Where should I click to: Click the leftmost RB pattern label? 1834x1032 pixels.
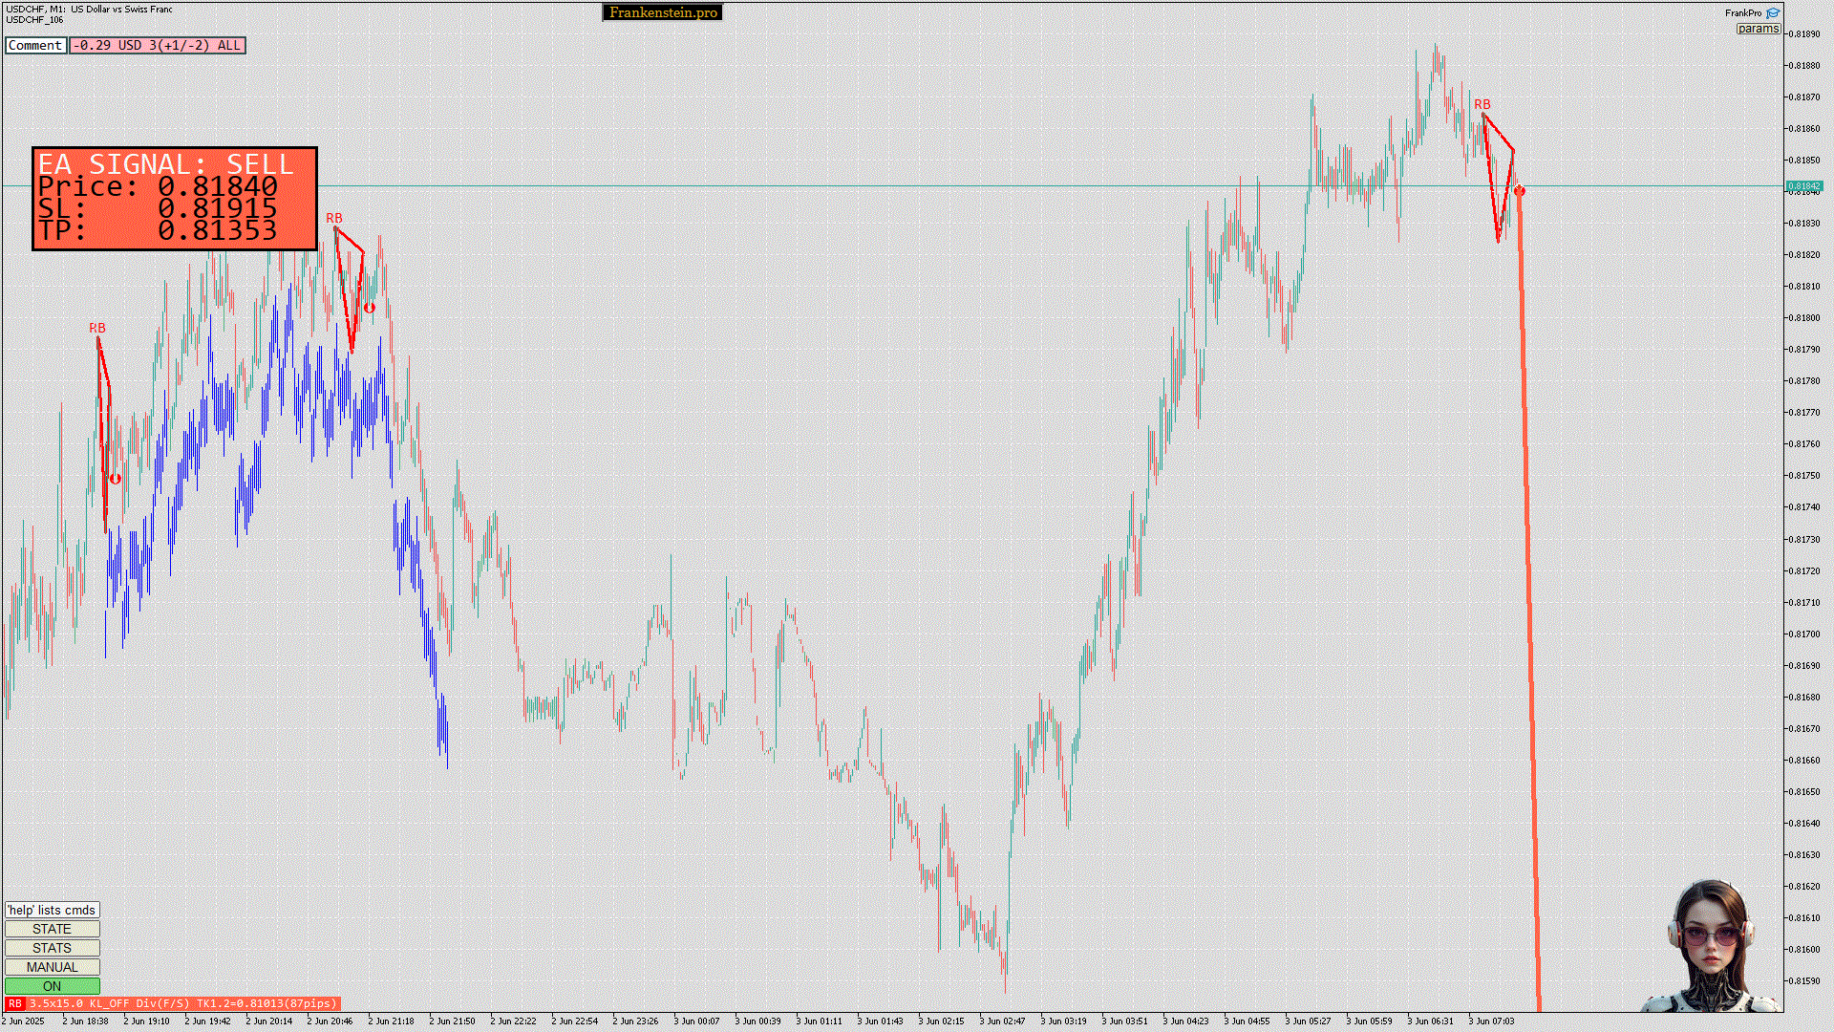(96, 328)
